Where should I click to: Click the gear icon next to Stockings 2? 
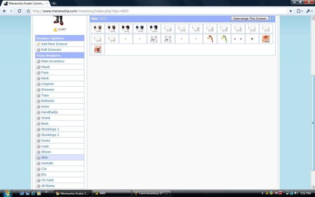[38, 135]
